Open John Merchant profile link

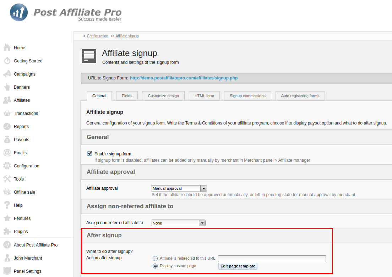(28, 258)
